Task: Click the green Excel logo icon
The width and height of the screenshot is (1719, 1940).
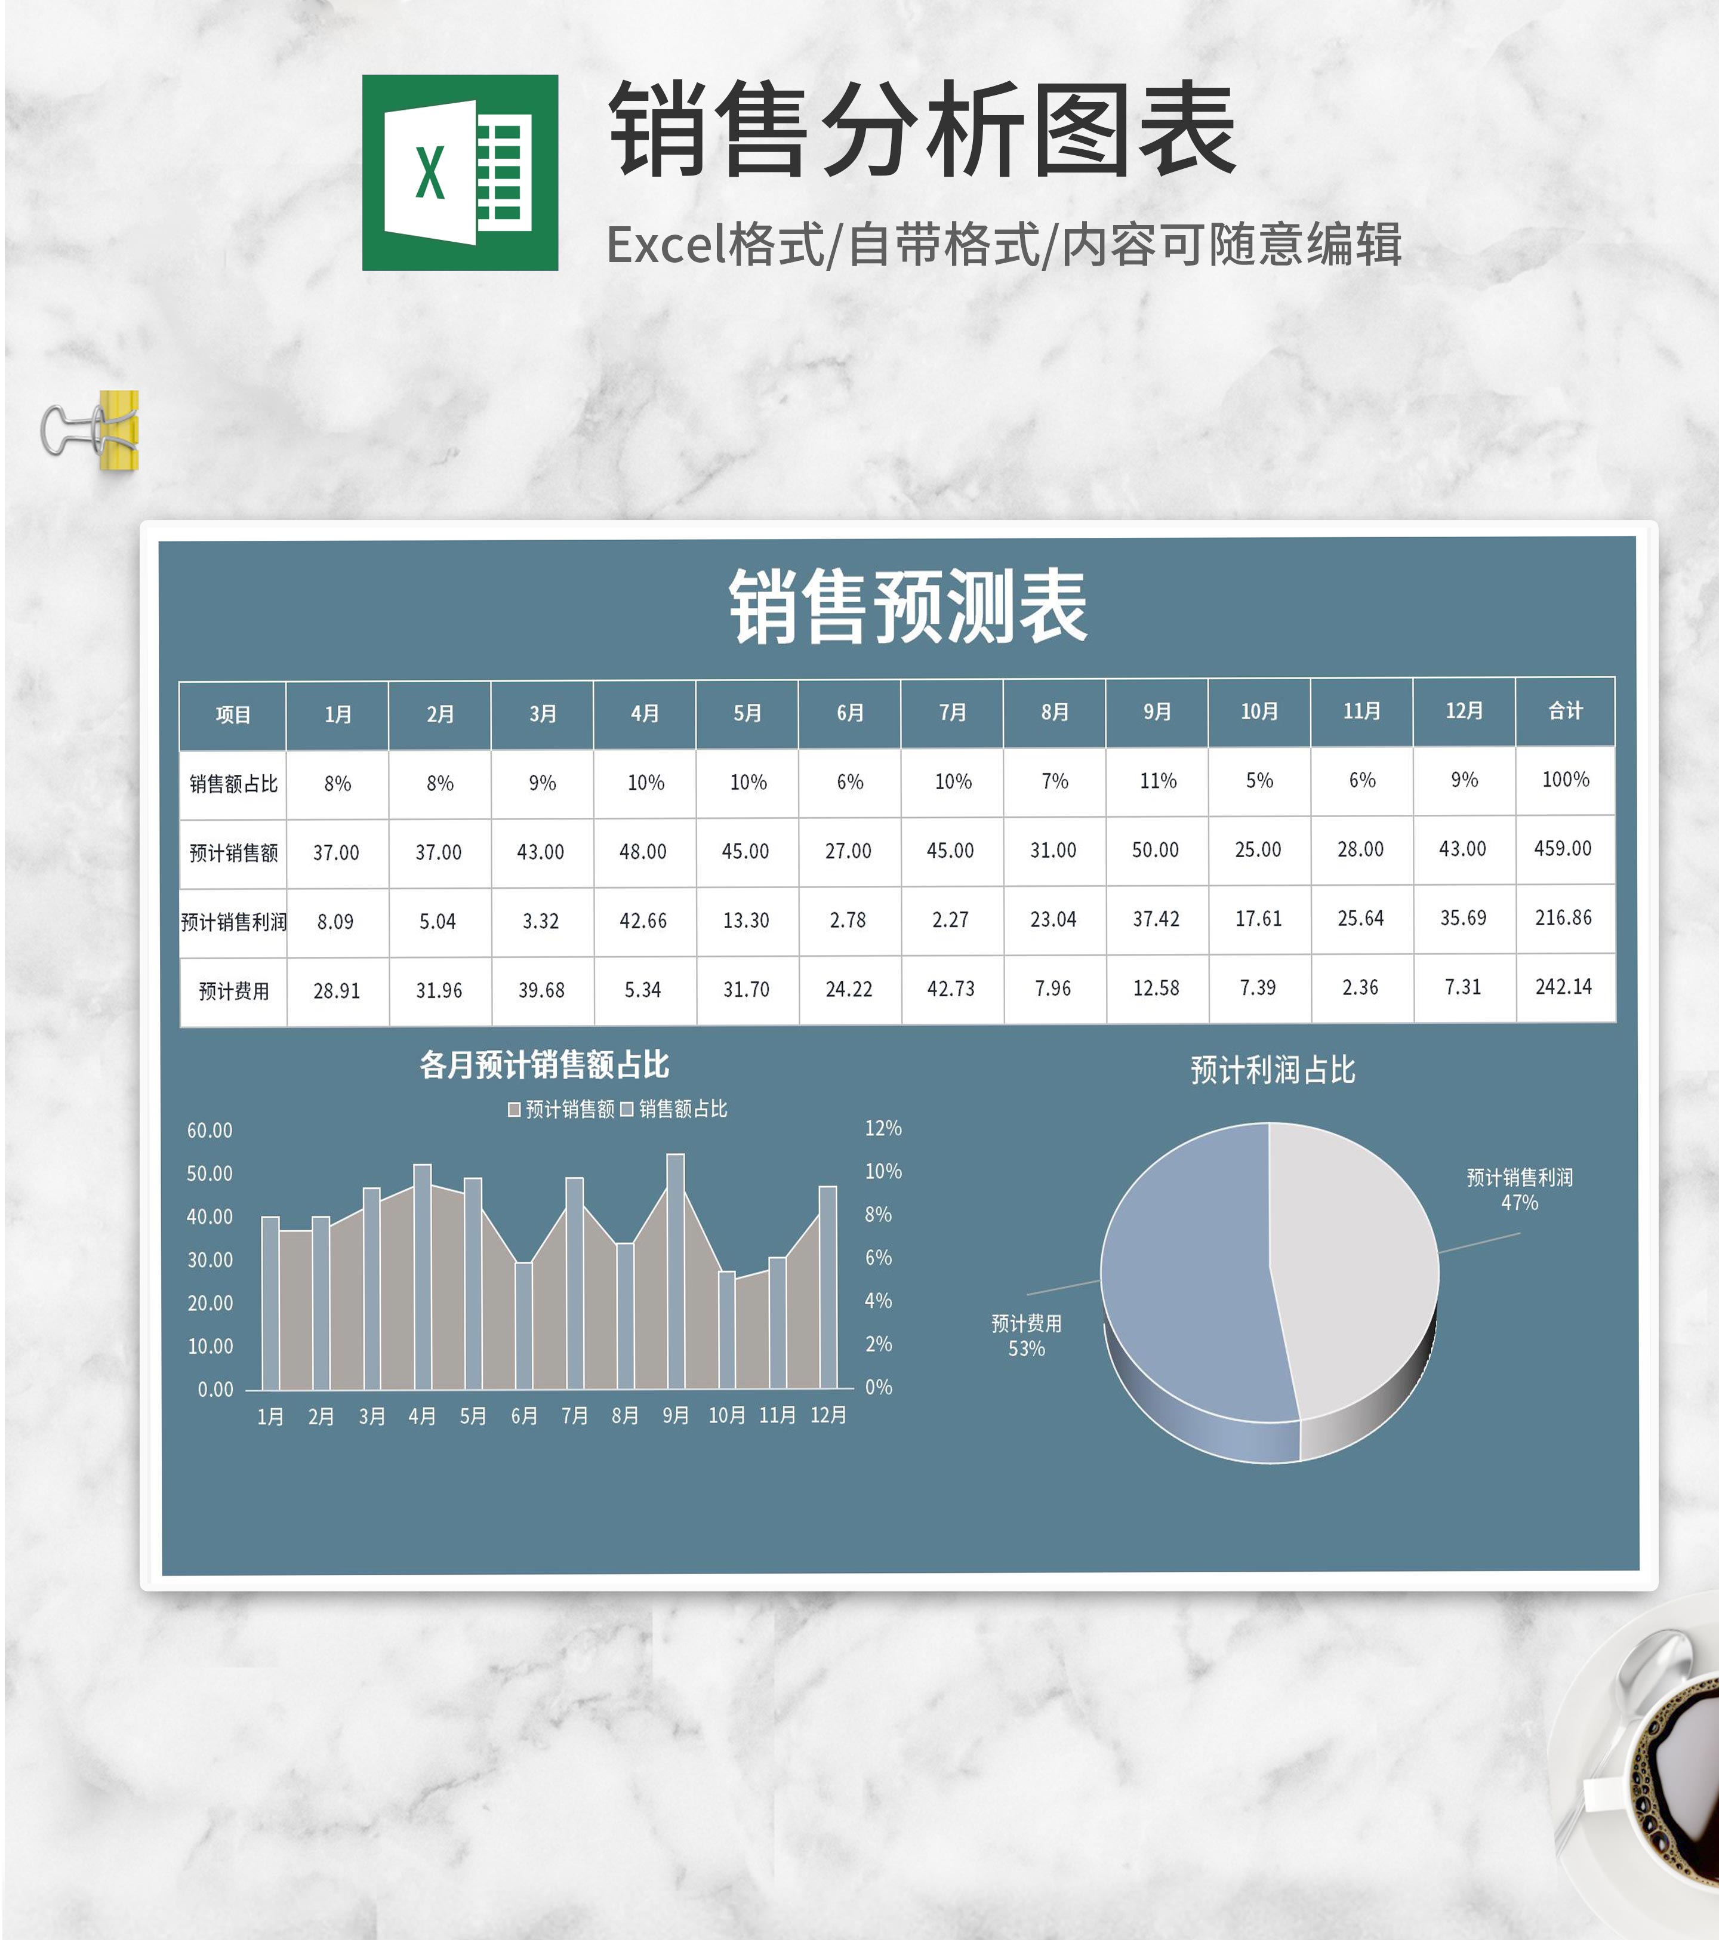Action: (x=460, y=173)
